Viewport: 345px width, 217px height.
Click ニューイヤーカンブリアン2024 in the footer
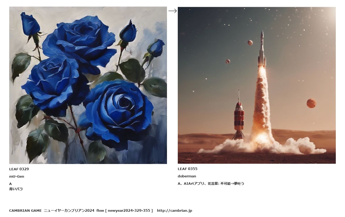(69, 210)
